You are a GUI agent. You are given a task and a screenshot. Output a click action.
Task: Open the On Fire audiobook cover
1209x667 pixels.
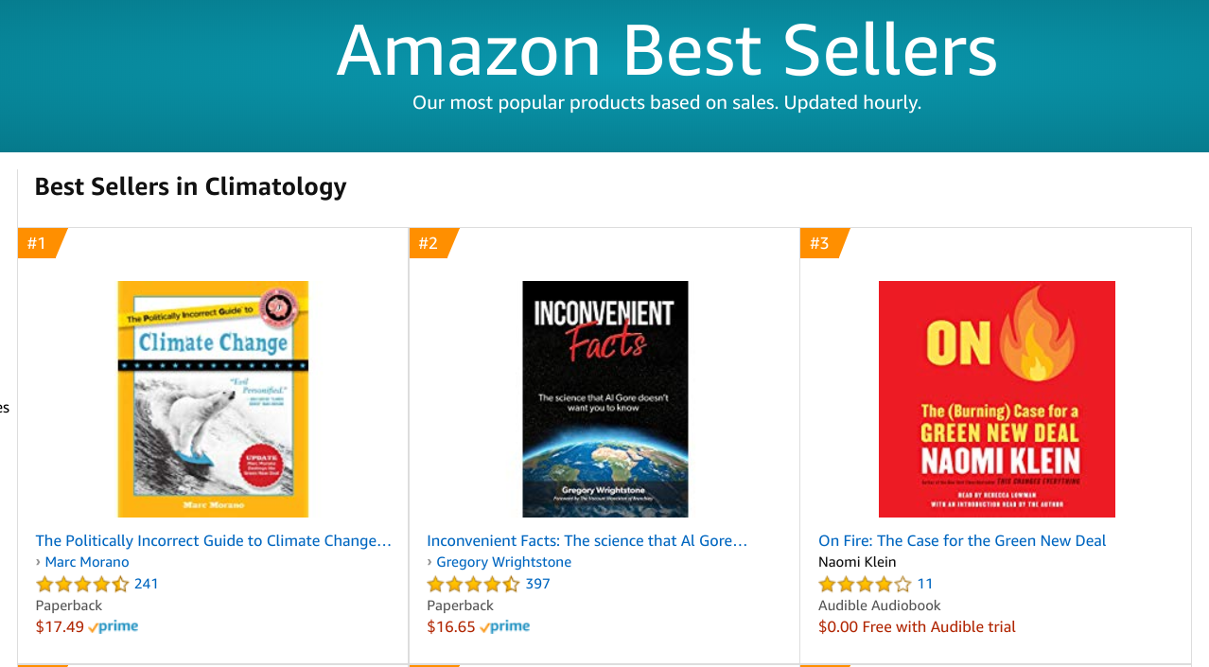[996, 399]
